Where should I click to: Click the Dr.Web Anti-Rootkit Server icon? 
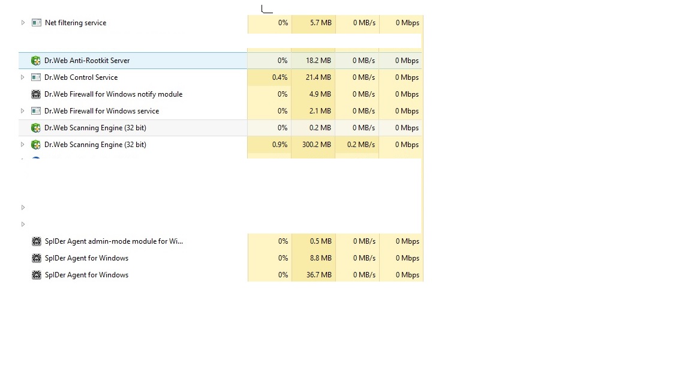pyautogui.click(x=36, y=61)
